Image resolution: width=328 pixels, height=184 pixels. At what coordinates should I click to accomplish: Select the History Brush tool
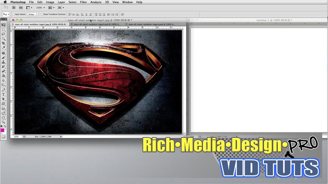click(4, 66)
